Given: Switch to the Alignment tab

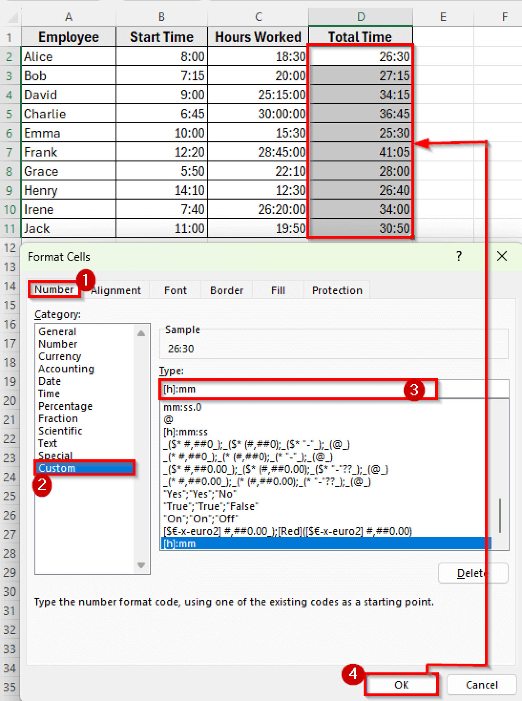Looking at the screenshot, I should [x=116, y=290].
